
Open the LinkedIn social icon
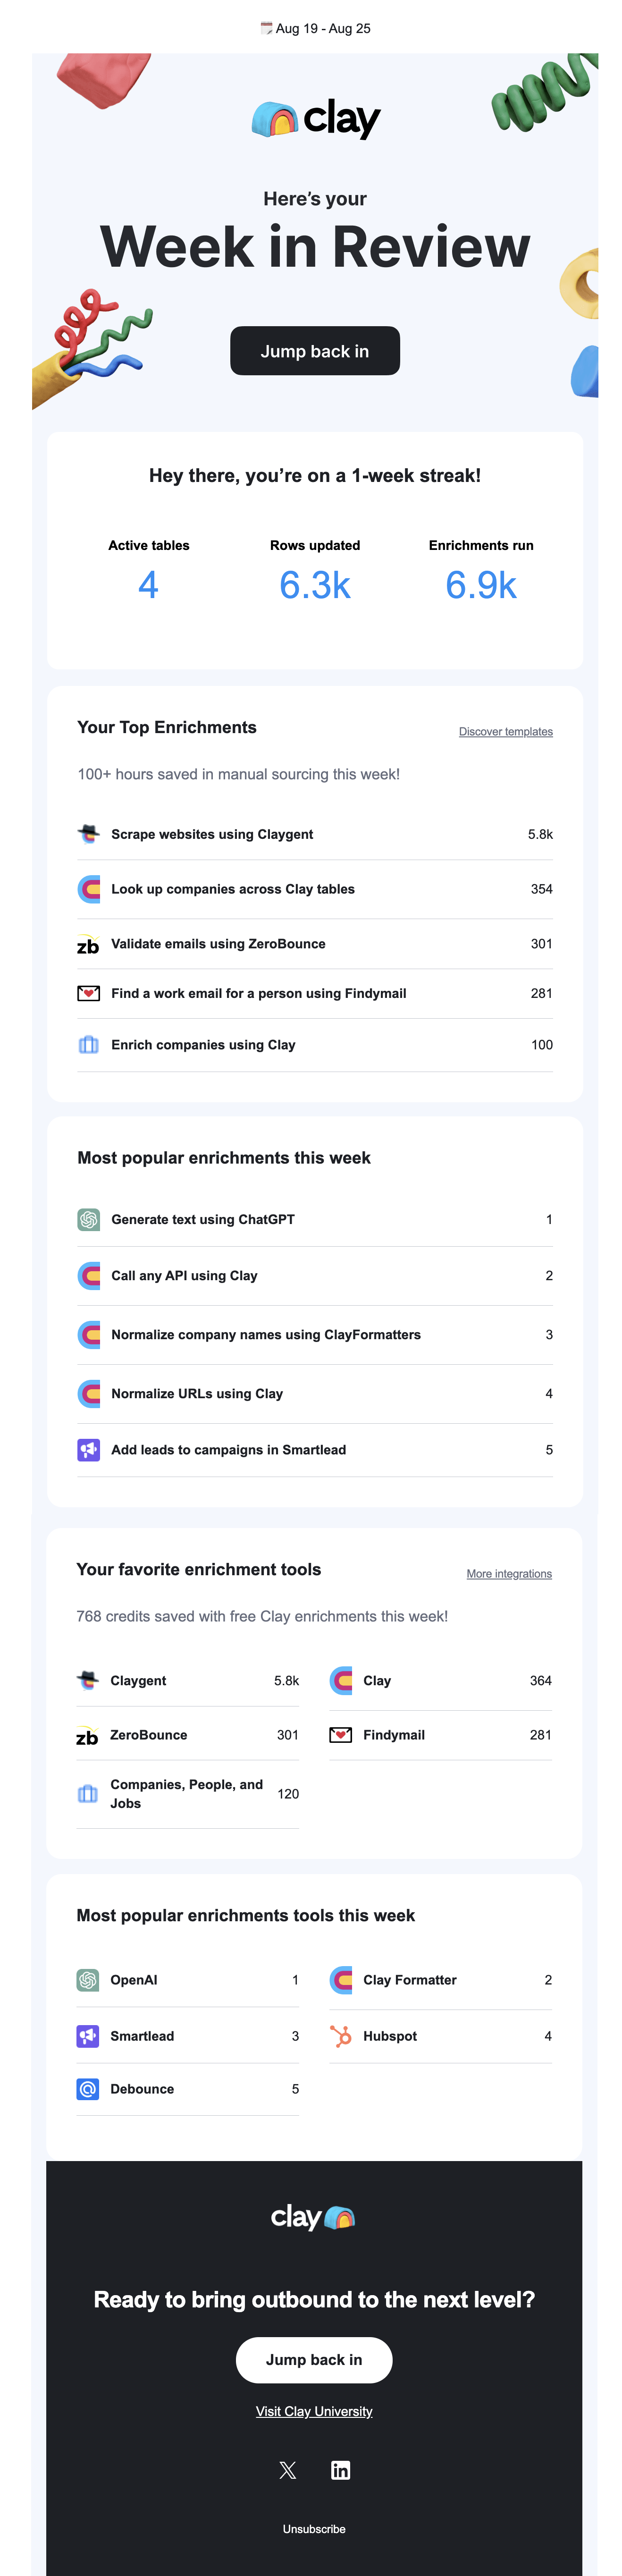coord(340,2470)
